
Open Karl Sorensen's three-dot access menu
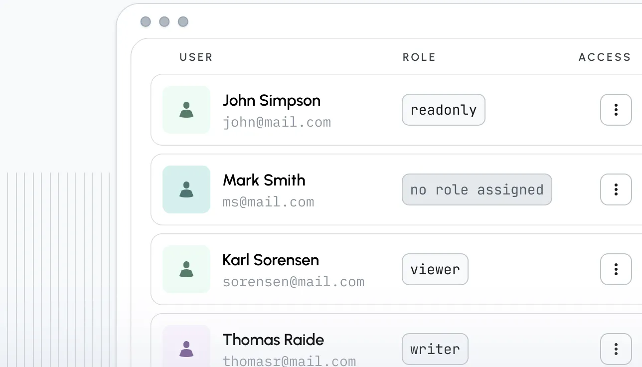coord(616,269)
